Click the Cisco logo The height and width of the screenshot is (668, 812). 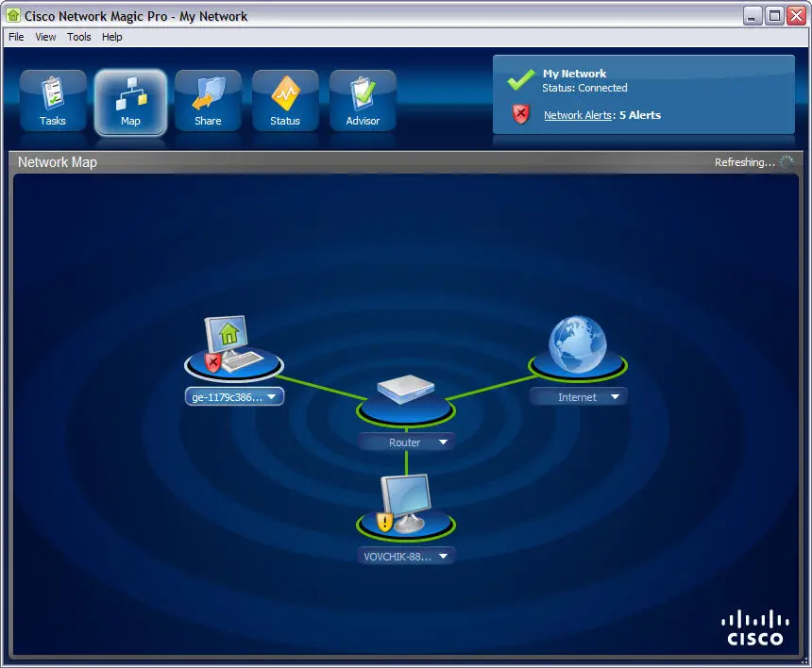pos(755,627)
